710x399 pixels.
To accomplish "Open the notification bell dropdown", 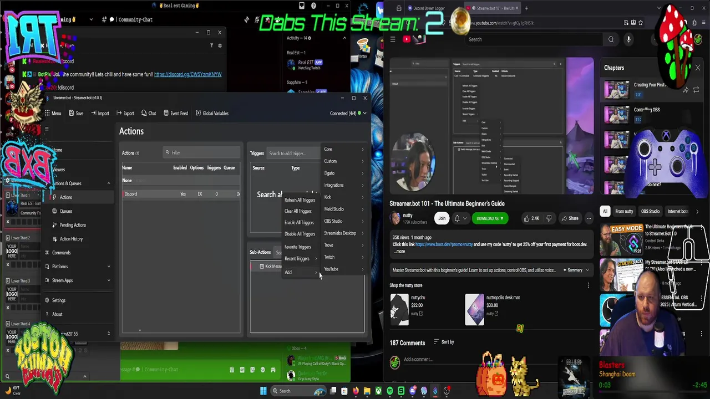I will (x=460, y=218).
